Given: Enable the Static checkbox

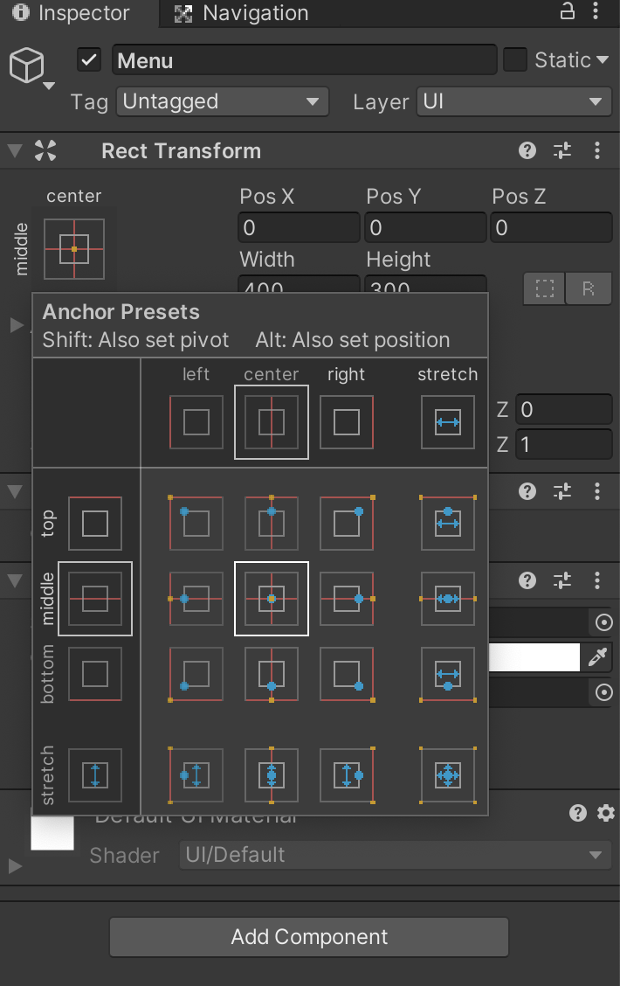Looking at the screenshot, I should coord(515,60).
